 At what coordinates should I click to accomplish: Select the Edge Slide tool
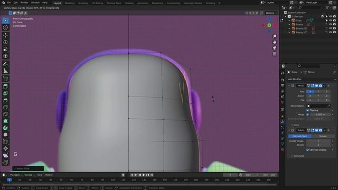[5, 141]
